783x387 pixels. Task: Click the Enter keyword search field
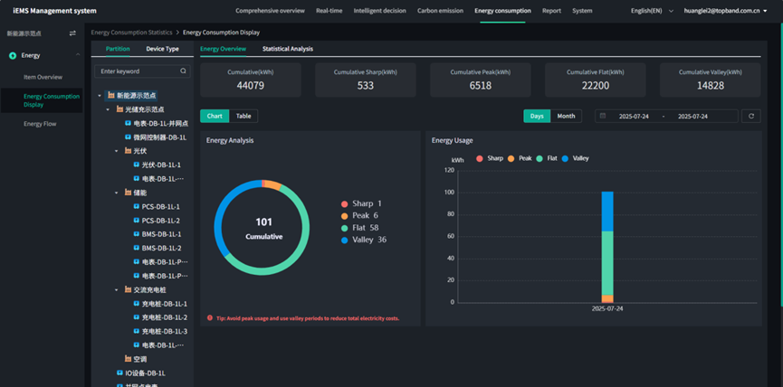click(136, 71)
